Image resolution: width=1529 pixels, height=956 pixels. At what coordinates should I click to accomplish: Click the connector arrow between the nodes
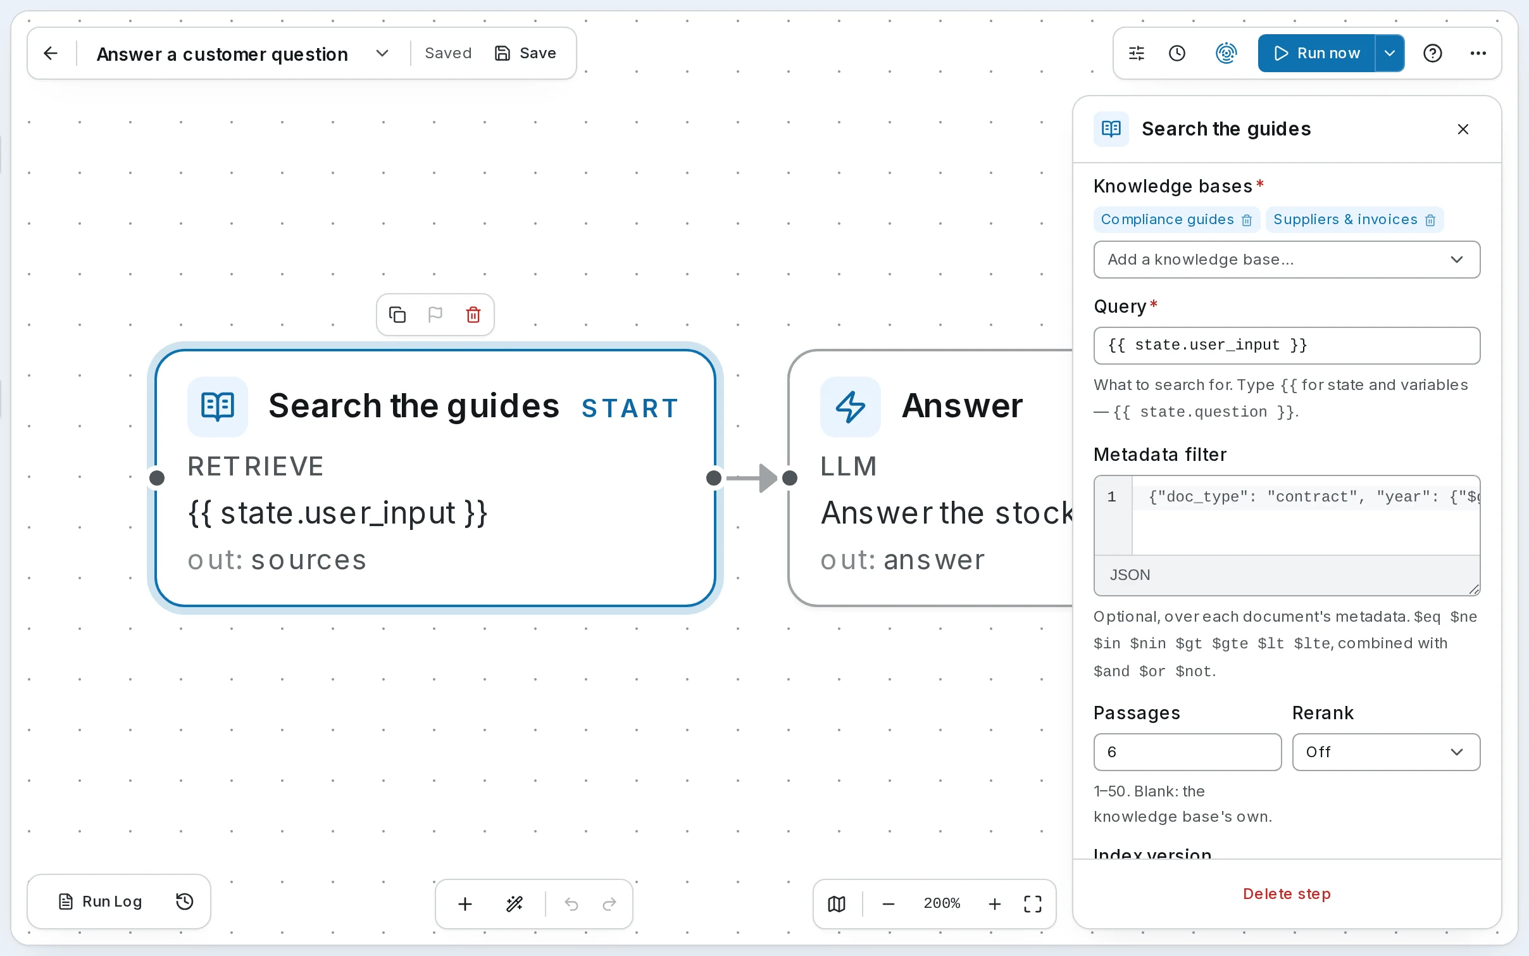(x=752, y=478)
